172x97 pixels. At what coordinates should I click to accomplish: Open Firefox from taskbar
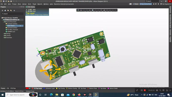tap(79, 95)
